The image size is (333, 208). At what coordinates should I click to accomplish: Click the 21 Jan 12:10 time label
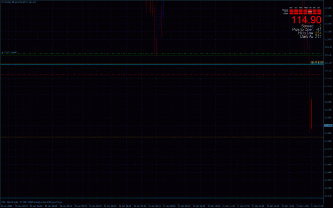243,206
